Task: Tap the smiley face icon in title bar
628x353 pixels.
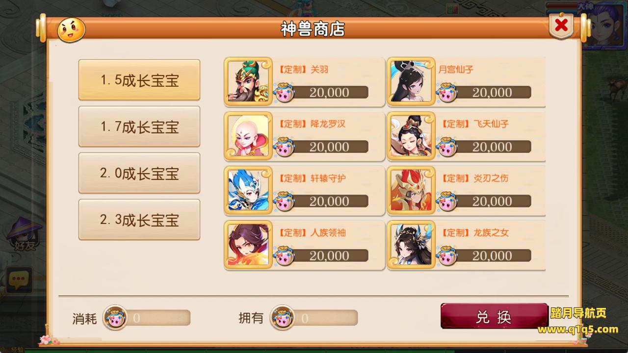Action: pos(72,30)
